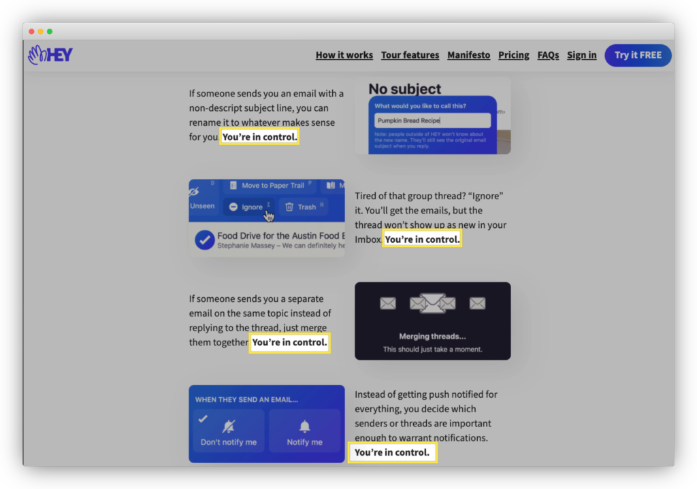This screenshot has width=697, height=489.
Task: Toggle the Food Drive email checkmark
Action: [204, 240]
